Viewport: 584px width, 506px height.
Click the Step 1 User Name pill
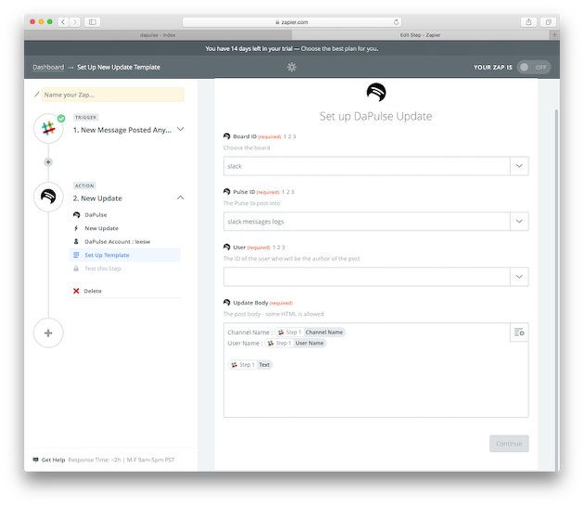tap(296, 343)
